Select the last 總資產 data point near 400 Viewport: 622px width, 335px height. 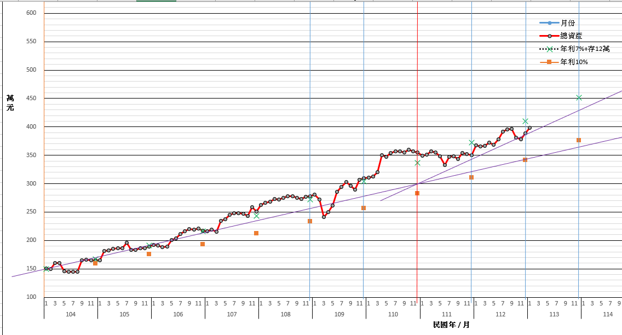click(529, 128)
